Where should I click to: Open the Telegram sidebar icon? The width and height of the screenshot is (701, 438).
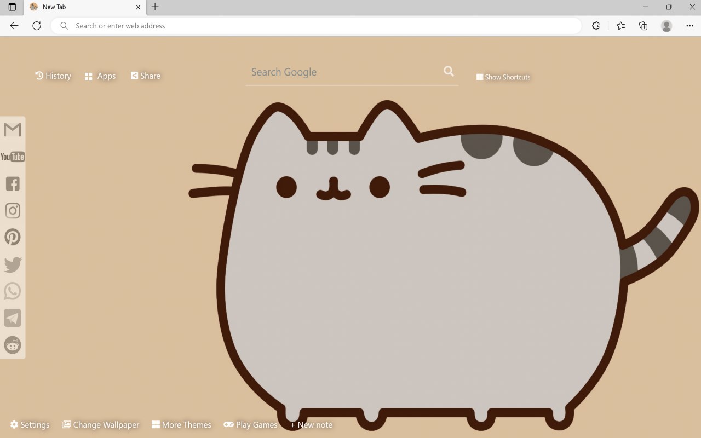13,318
